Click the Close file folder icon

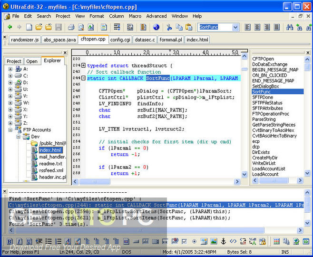coord(49,27)
